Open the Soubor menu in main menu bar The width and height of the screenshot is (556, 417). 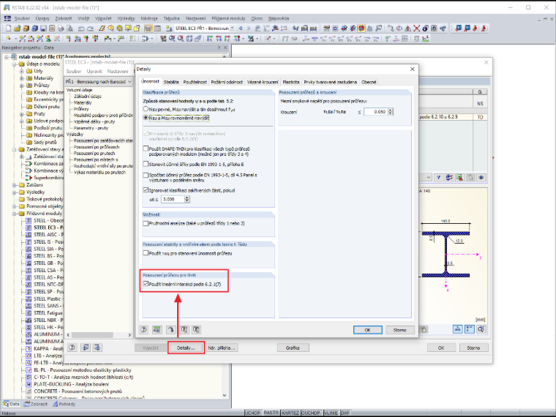22,18
